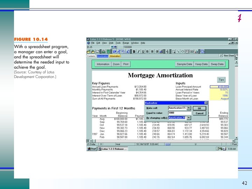Open the Edit menu
The height and width of the screenshot is (189, 252).
pos(98,43)
